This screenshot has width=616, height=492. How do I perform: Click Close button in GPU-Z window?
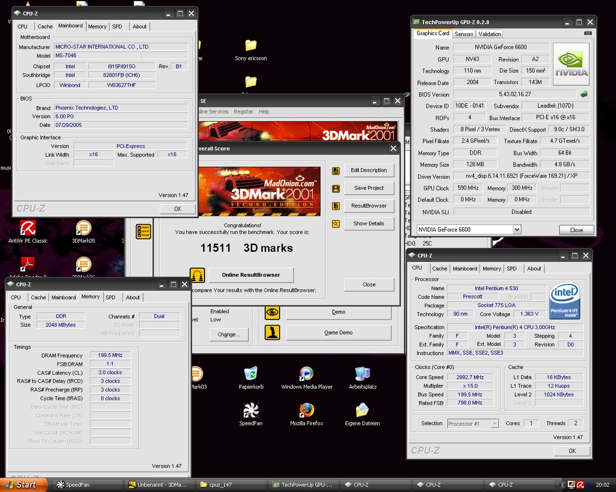[576, 230]
